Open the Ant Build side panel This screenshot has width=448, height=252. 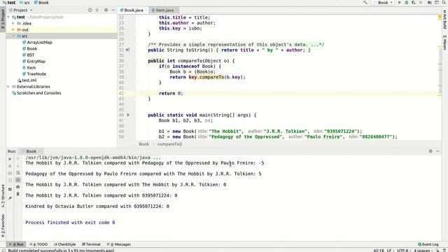445,19
